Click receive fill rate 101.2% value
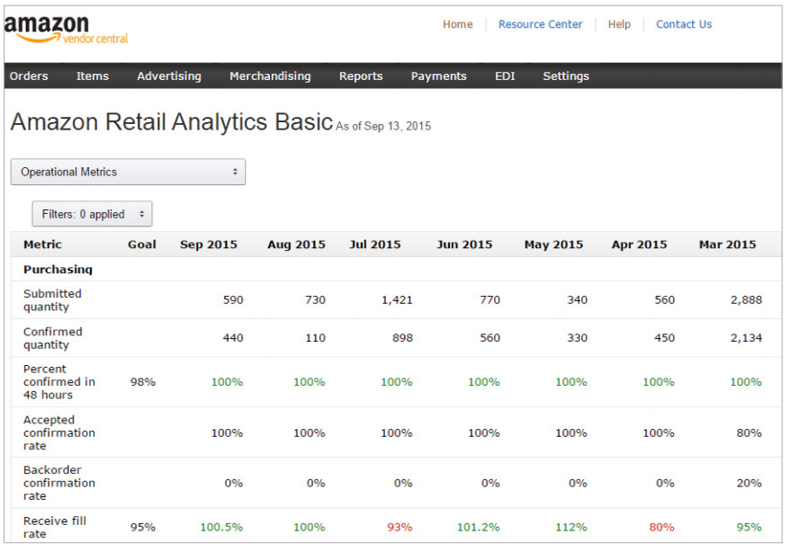The height and width of the screenshot is (552, 790). pyautogui.click(x=478, y=528)
